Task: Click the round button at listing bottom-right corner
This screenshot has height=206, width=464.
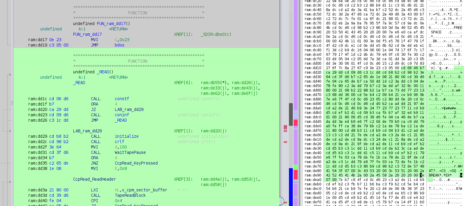Action: (x=281, y=201)
